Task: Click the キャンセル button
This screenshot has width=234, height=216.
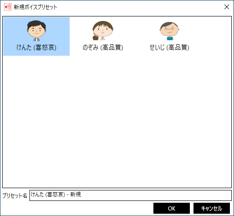Action: coord(212,208)
